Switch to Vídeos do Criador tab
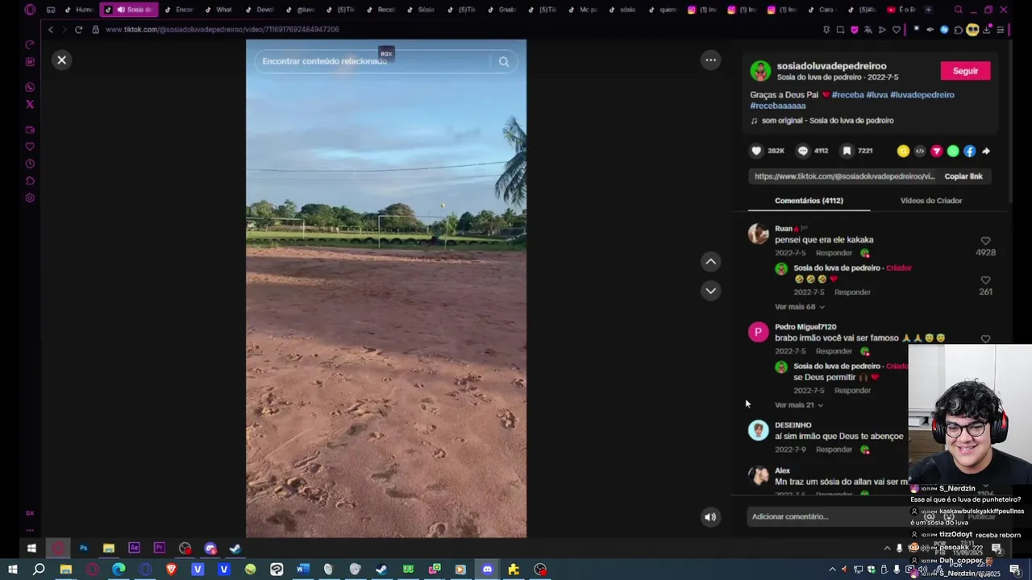 point(931,201)
